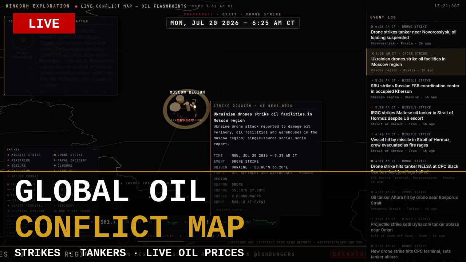Click the Drone Strike symbol in the map key
This screenshot has height=262, width=466.
55,155
